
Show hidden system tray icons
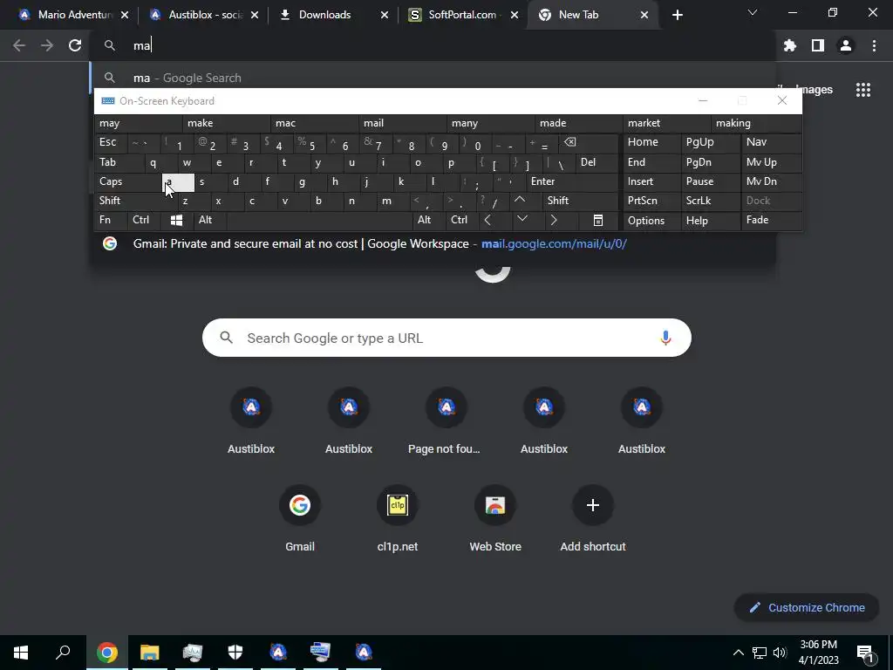738,653
